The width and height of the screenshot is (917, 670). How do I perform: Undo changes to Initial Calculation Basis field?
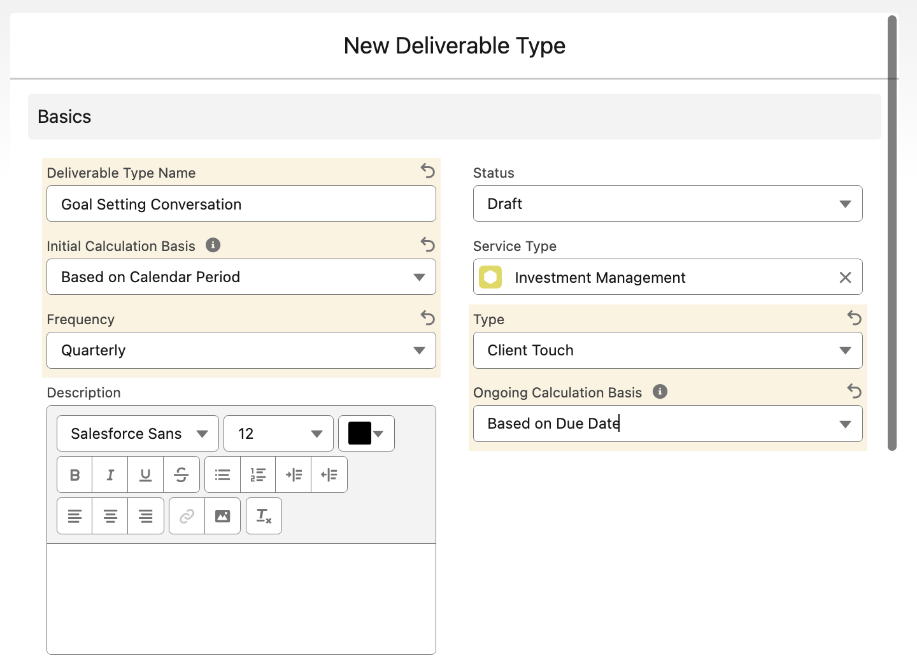(428, 244)
